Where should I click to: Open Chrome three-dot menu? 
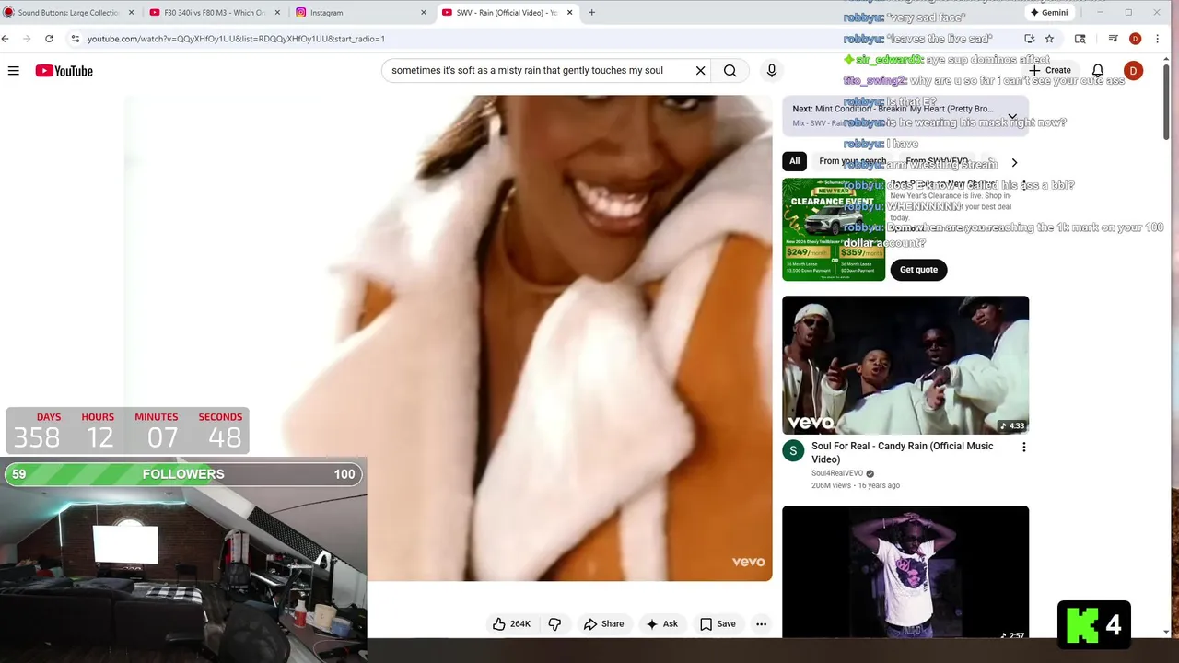pos(1158,39)
